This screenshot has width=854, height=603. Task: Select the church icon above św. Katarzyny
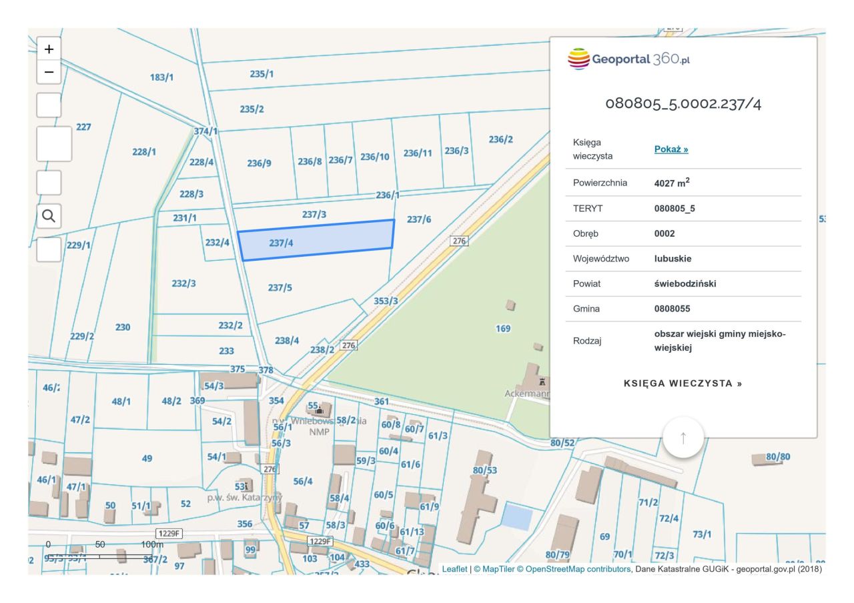click(246, 485)
